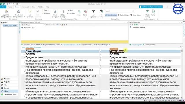Click status icon of segment 3 Предисловие
Screen dimensions: 185x104
[x=101, y=57]
